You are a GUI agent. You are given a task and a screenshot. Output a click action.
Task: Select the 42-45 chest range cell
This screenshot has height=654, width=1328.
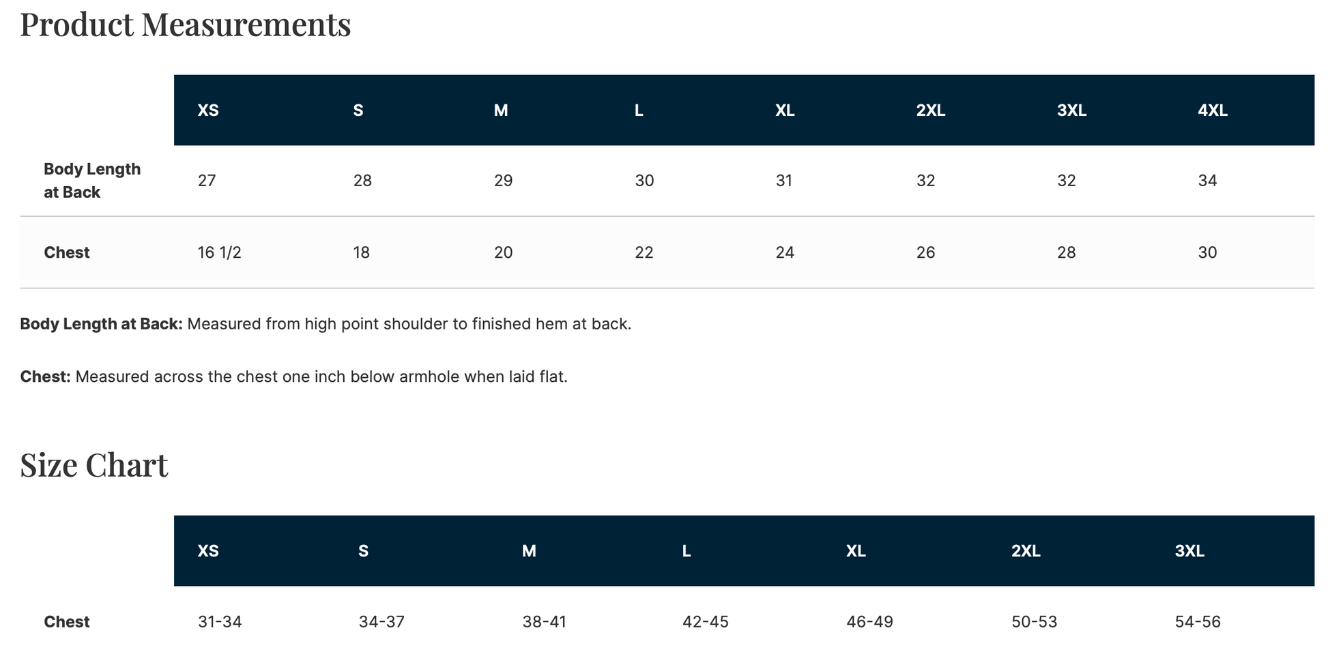pos(705,622)
